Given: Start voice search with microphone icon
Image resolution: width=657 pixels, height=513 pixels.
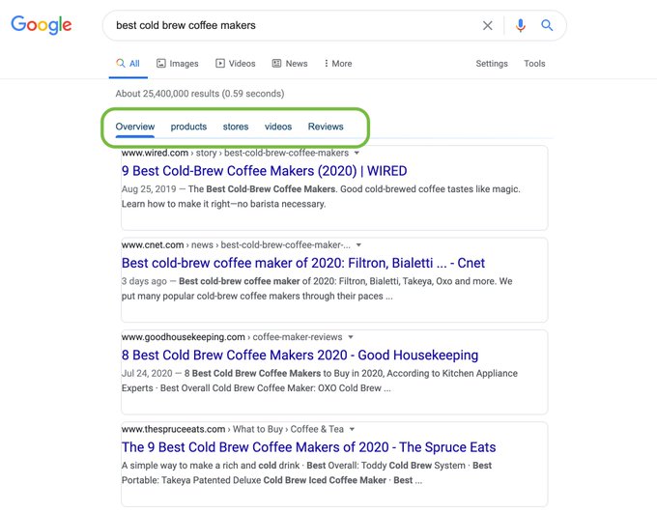Looking at the screenshot, I should coord(521,26).
